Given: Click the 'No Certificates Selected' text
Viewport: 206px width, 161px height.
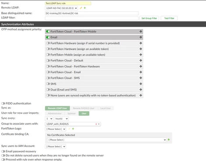Looking at the screenshot, I should coord(61,135).
